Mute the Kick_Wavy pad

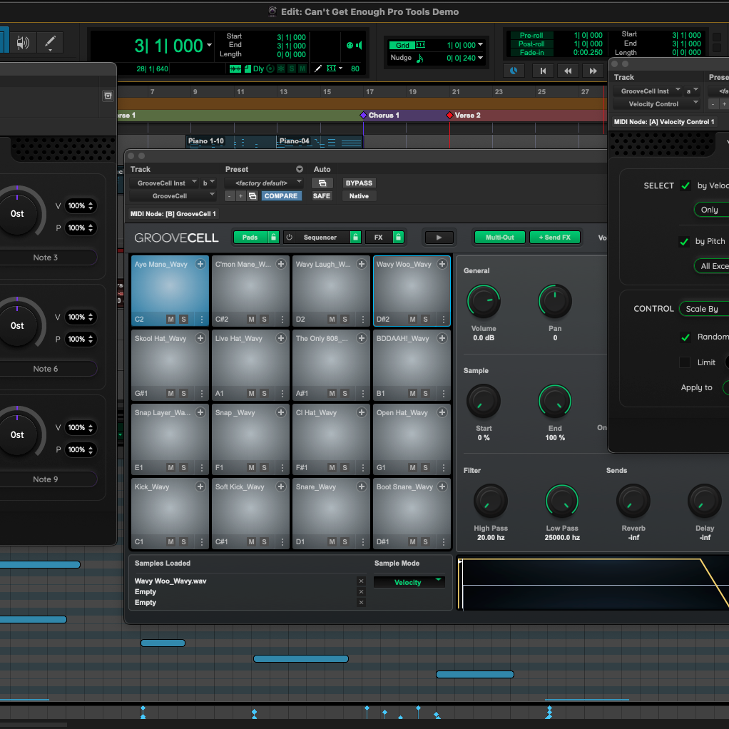[x=171, y=541]
